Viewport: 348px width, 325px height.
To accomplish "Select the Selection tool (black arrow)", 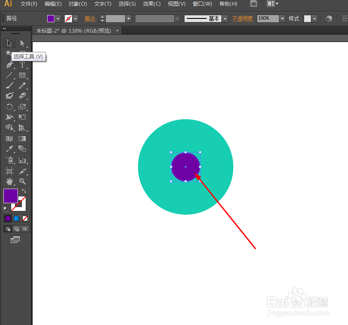I will [9, 43].
